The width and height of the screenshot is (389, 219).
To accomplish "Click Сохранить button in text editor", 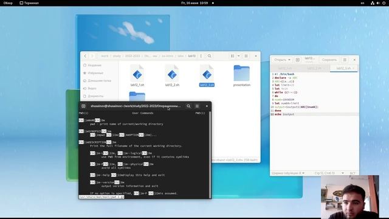I will coord(329,60).
